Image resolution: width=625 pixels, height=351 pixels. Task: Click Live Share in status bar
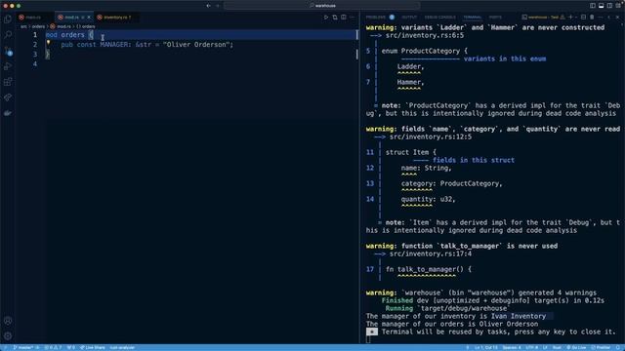coord(92,347)
